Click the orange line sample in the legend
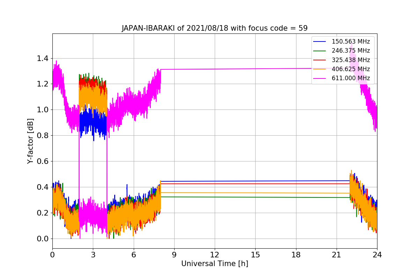The height and width of the screenshot is (279, 419). click(320, 69)
